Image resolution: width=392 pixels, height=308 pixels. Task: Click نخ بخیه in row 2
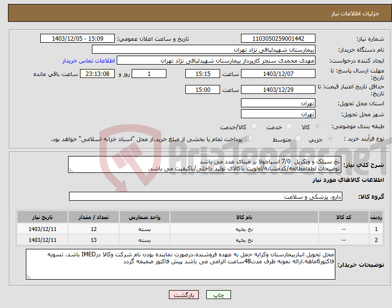(244, 240)
